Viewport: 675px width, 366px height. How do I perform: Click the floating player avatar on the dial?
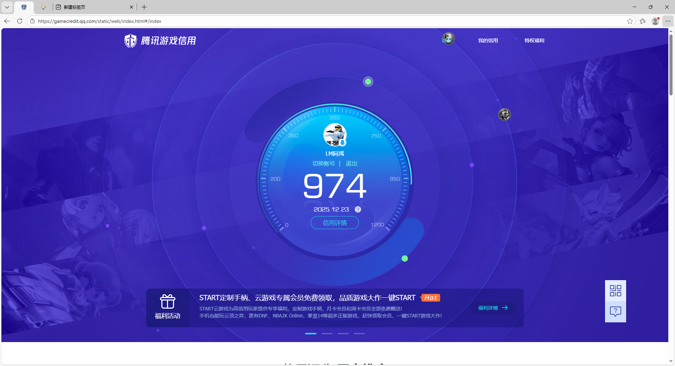[504, 114]
